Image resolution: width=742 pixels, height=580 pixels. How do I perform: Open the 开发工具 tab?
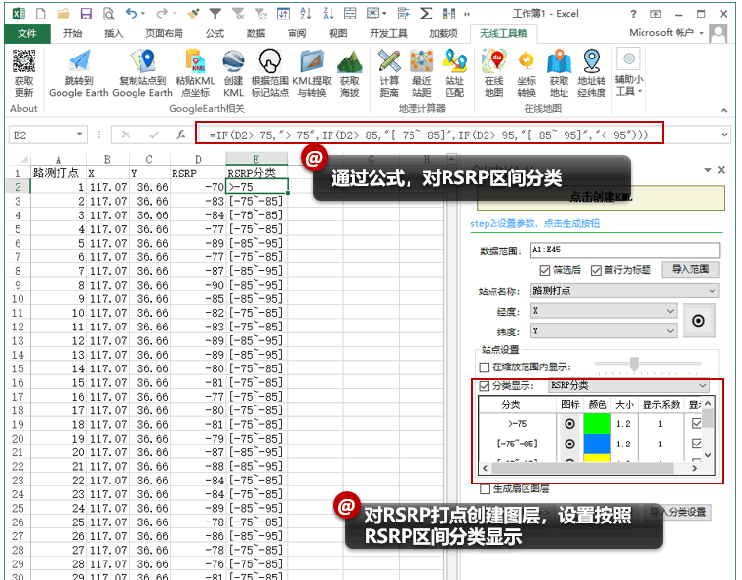(388, 33)
